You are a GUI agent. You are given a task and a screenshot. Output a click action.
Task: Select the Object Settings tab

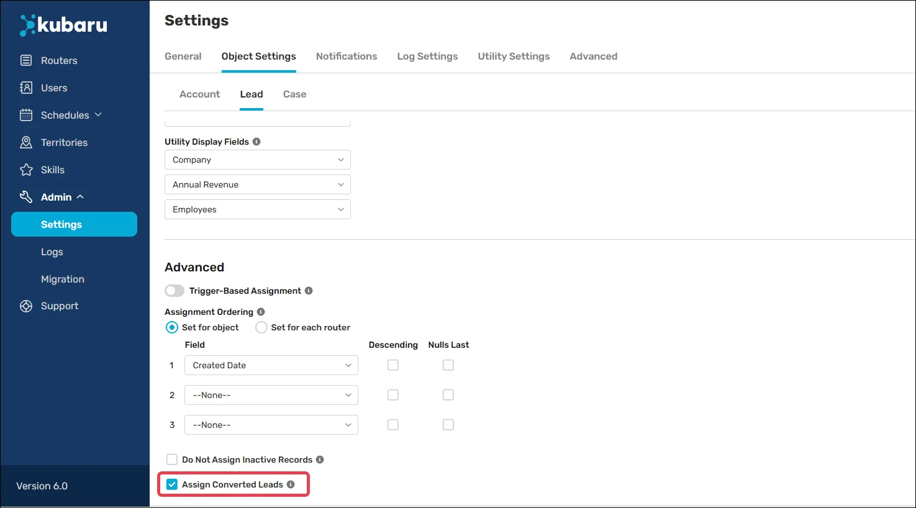(x=259, y=56)
